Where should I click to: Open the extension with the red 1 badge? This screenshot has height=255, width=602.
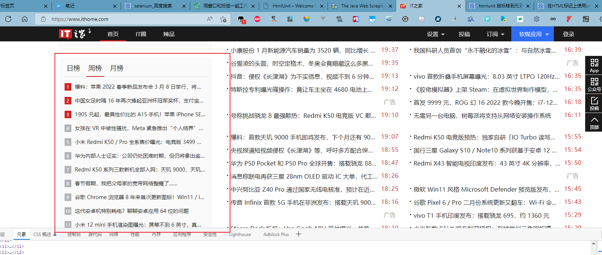241,19
